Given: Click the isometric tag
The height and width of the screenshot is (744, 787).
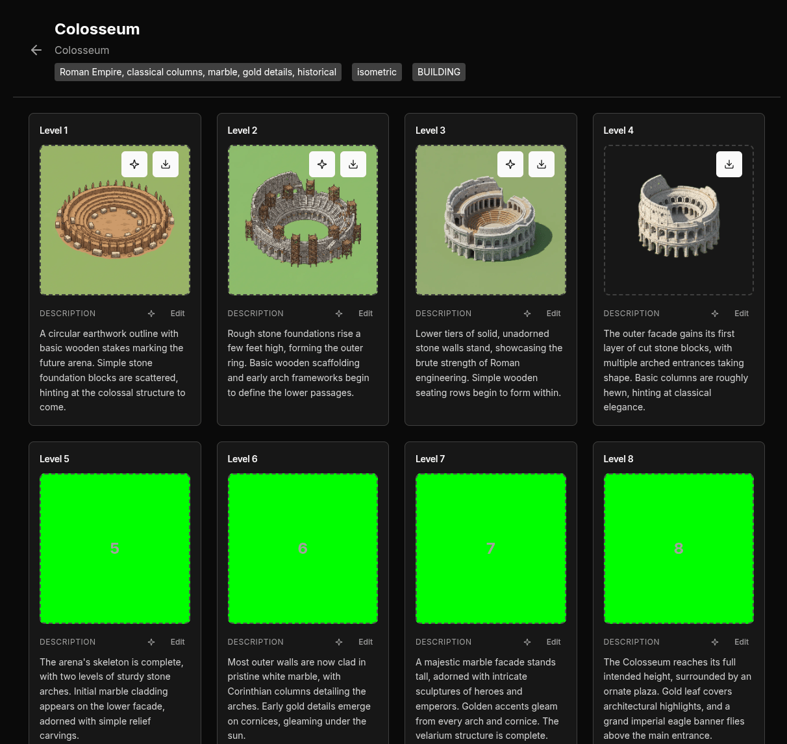Looking at the screenshot, I should tap(377, 72).
